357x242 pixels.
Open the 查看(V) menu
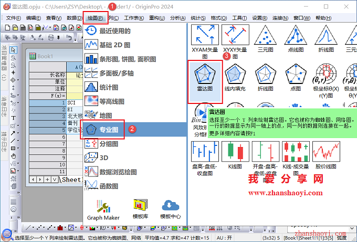[54, 18]
